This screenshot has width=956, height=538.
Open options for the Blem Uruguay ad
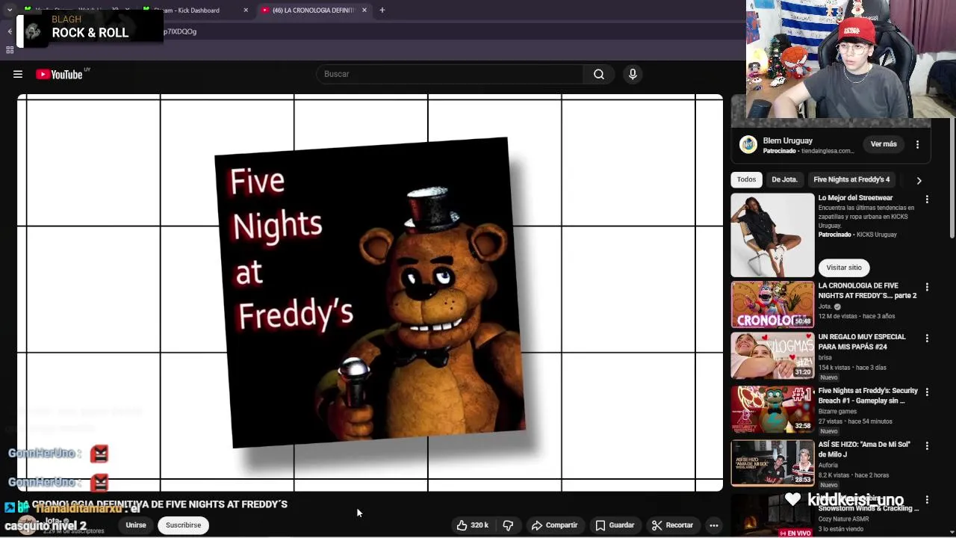pyautogui.click(x=918, y=144)
